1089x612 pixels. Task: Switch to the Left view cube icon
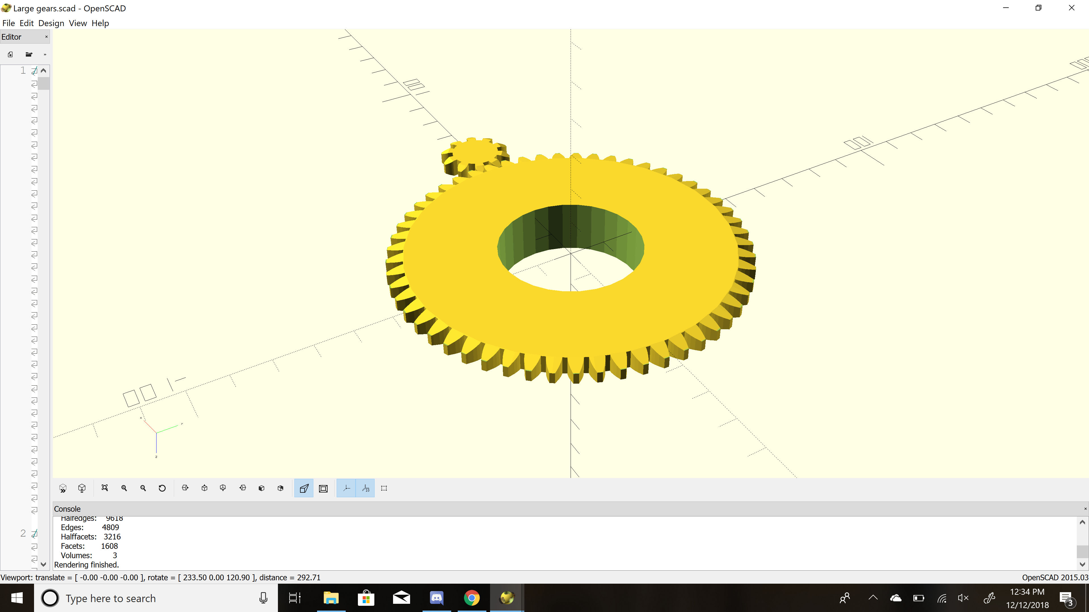[242, 488]
